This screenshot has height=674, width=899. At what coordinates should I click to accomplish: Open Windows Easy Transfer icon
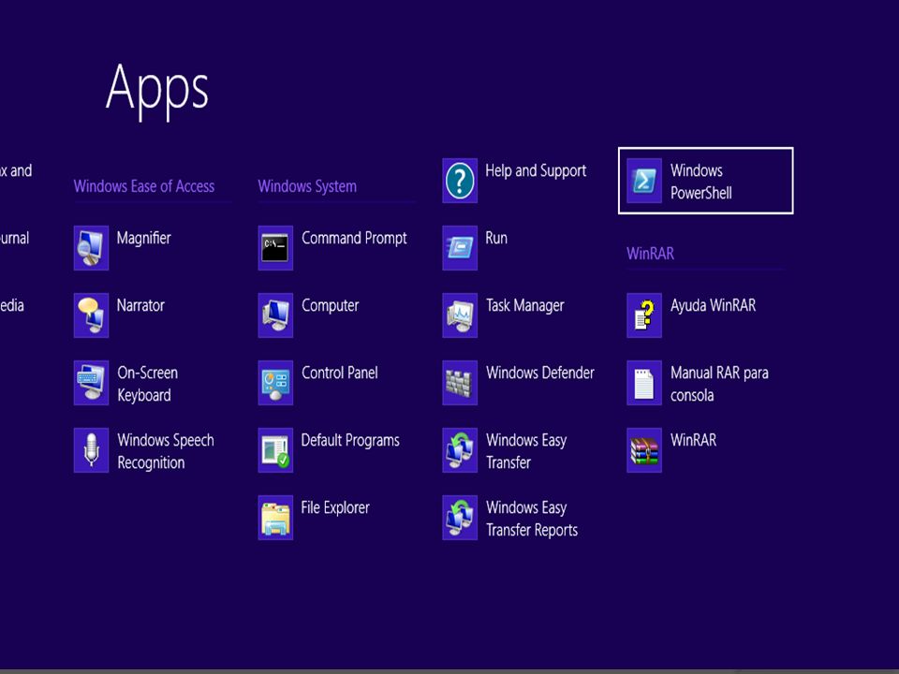click(x=460, y=450)
